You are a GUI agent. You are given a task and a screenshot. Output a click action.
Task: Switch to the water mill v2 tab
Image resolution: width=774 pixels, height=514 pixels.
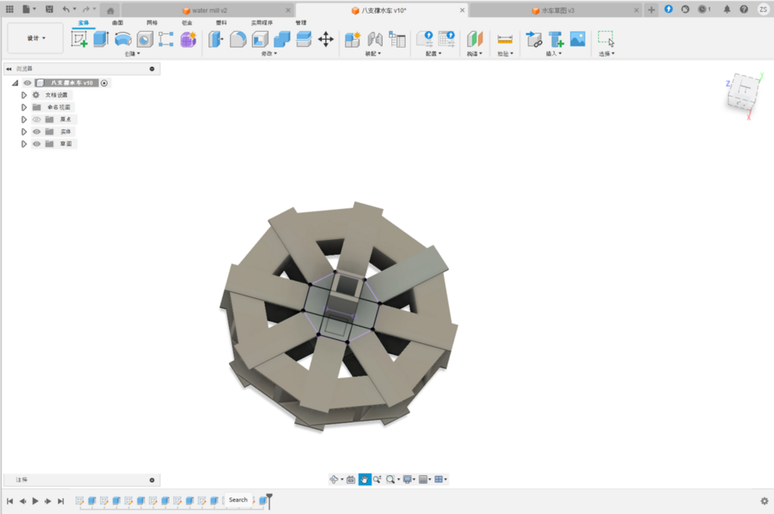coord(209,10)
